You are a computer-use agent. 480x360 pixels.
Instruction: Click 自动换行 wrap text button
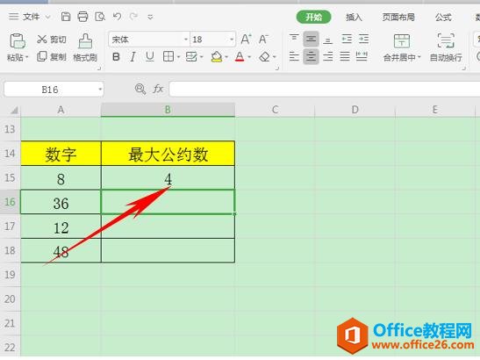446,47
